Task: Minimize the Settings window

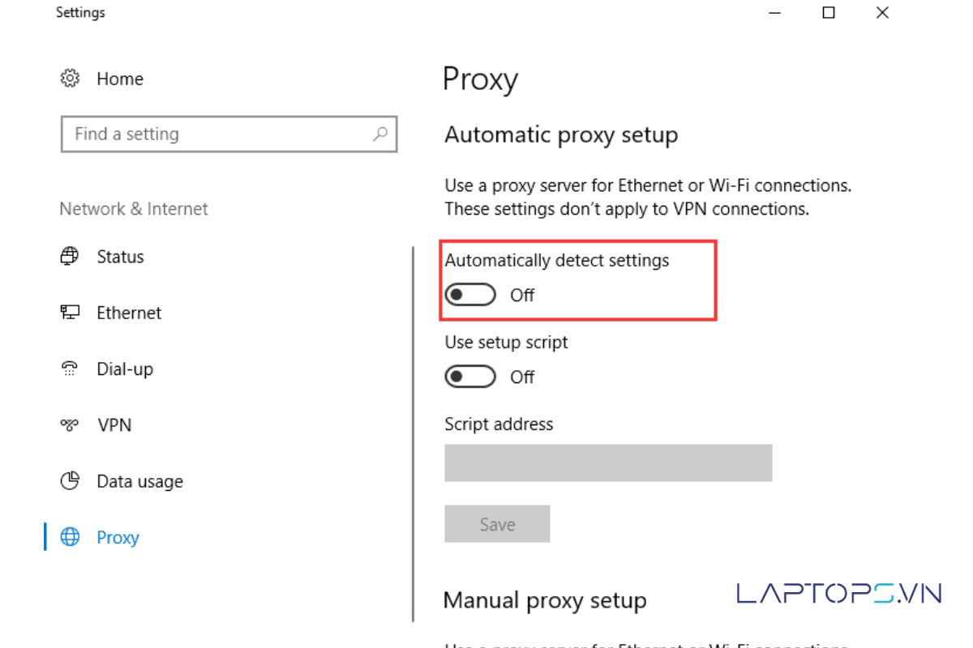Action: (x=776, y=13)
